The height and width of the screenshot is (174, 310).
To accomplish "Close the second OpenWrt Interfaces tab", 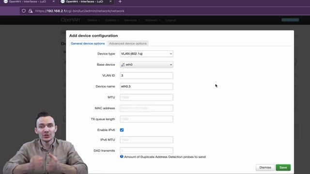I will [x=111, y=1].
